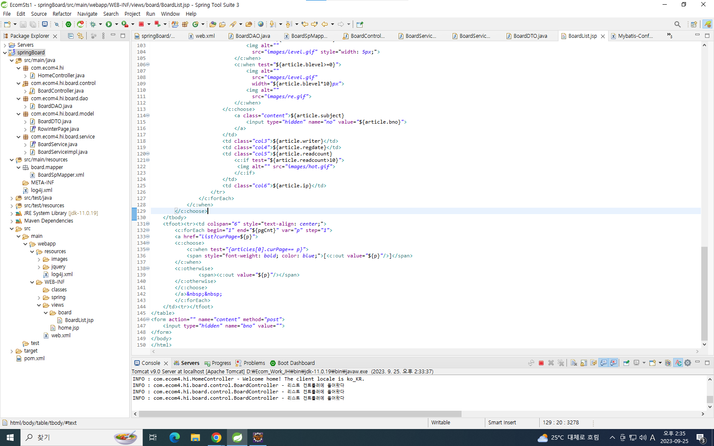Toggle Show Console When Standard Out Changes
The width and height of the screenshot is (714, 446).
pyautogui.click(x=603, y=363)
